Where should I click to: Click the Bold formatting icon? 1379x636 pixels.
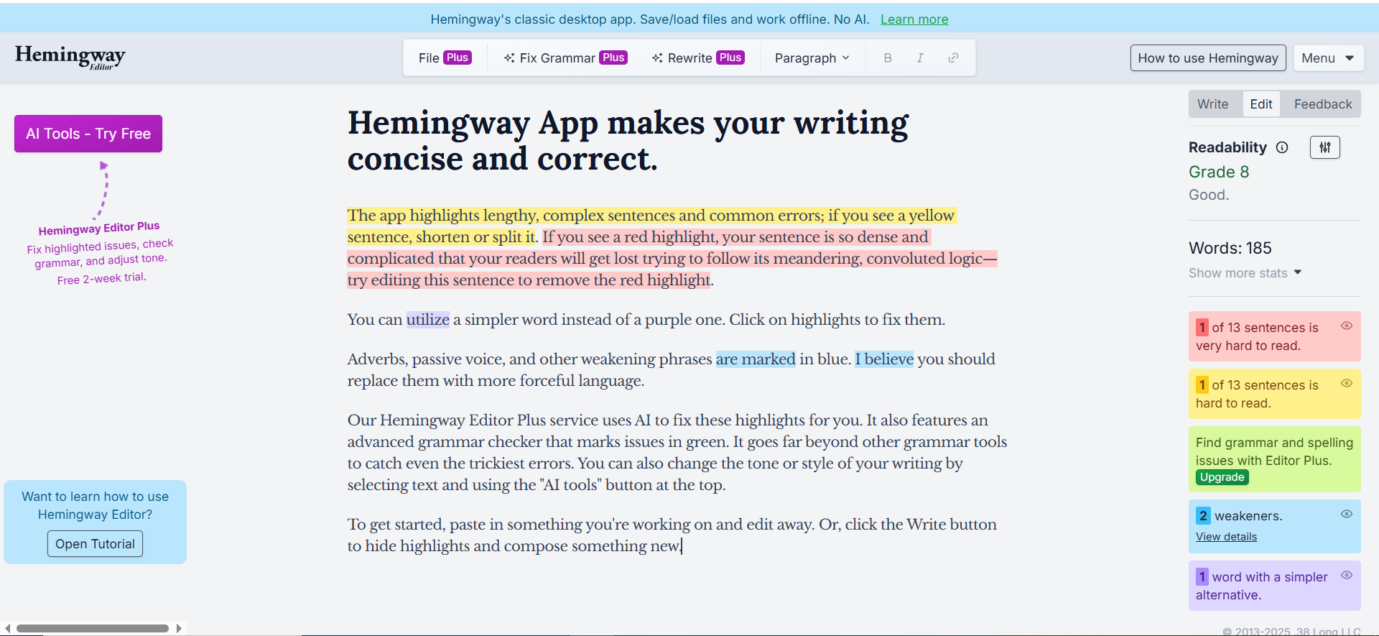coord(888,57)
